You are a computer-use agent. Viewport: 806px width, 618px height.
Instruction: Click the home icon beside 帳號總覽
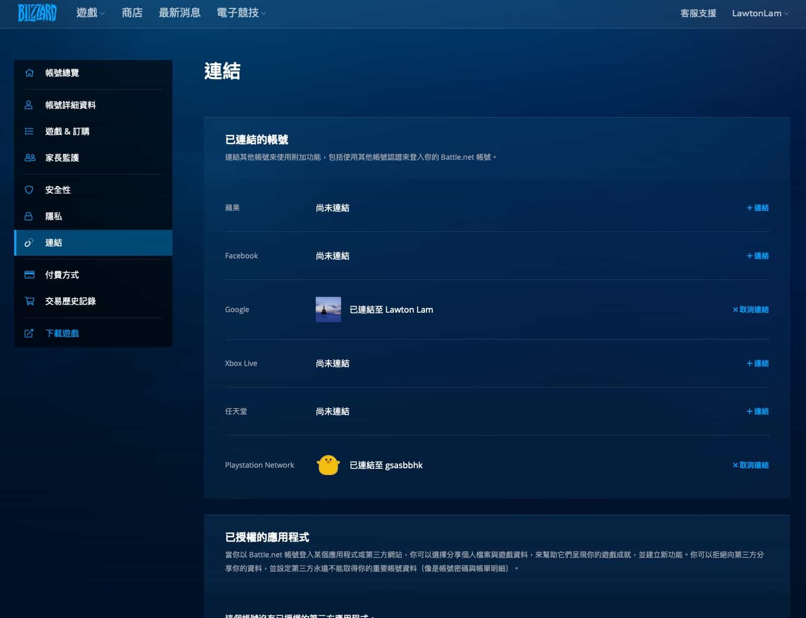coord(30,73)
